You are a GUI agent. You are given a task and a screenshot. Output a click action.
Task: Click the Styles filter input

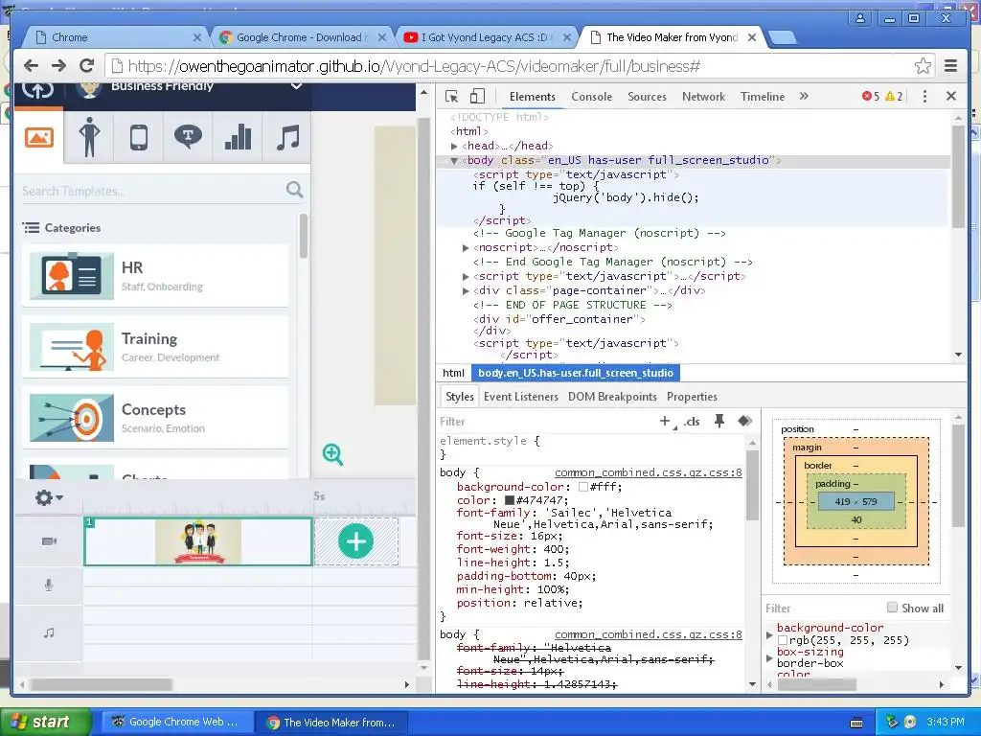[545, 422]
